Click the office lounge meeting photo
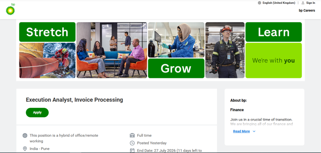This screenshot has height=153, width=321. tap(112, 50)
